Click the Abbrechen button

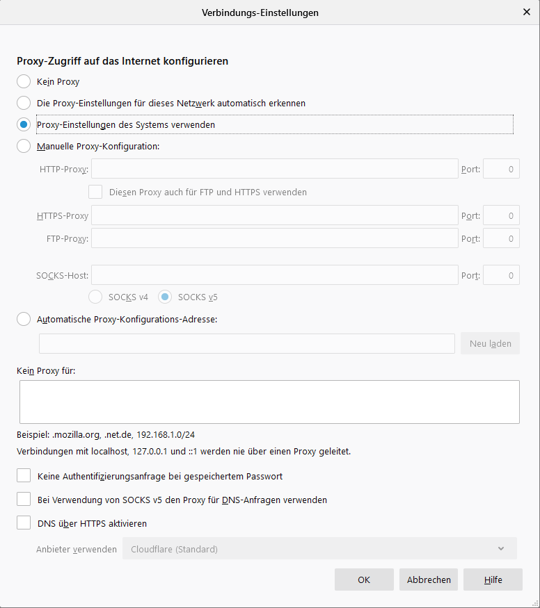(x=429, y=580)
